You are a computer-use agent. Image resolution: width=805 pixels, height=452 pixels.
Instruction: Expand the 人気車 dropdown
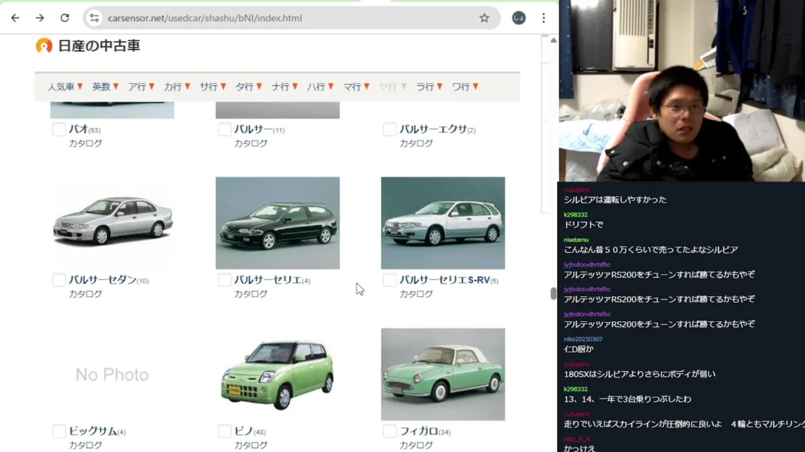click(65, 87)
